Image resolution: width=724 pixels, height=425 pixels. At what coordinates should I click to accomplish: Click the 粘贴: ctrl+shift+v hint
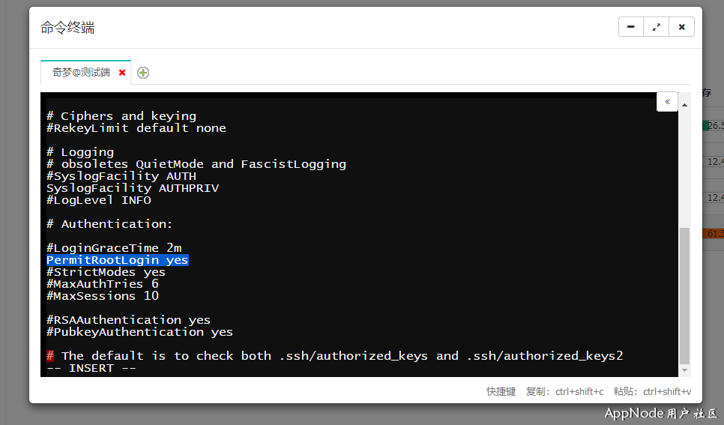pyautogui.click(x=652, y=391)
